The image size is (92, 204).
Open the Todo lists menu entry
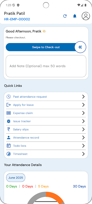pyautogui.click(x=46, y=146)
